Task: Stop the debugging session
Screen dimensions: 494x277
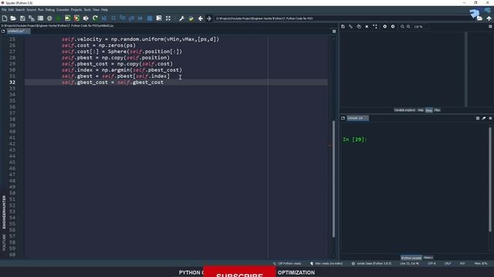Action: pyautogui.click(x=150, y=18)
